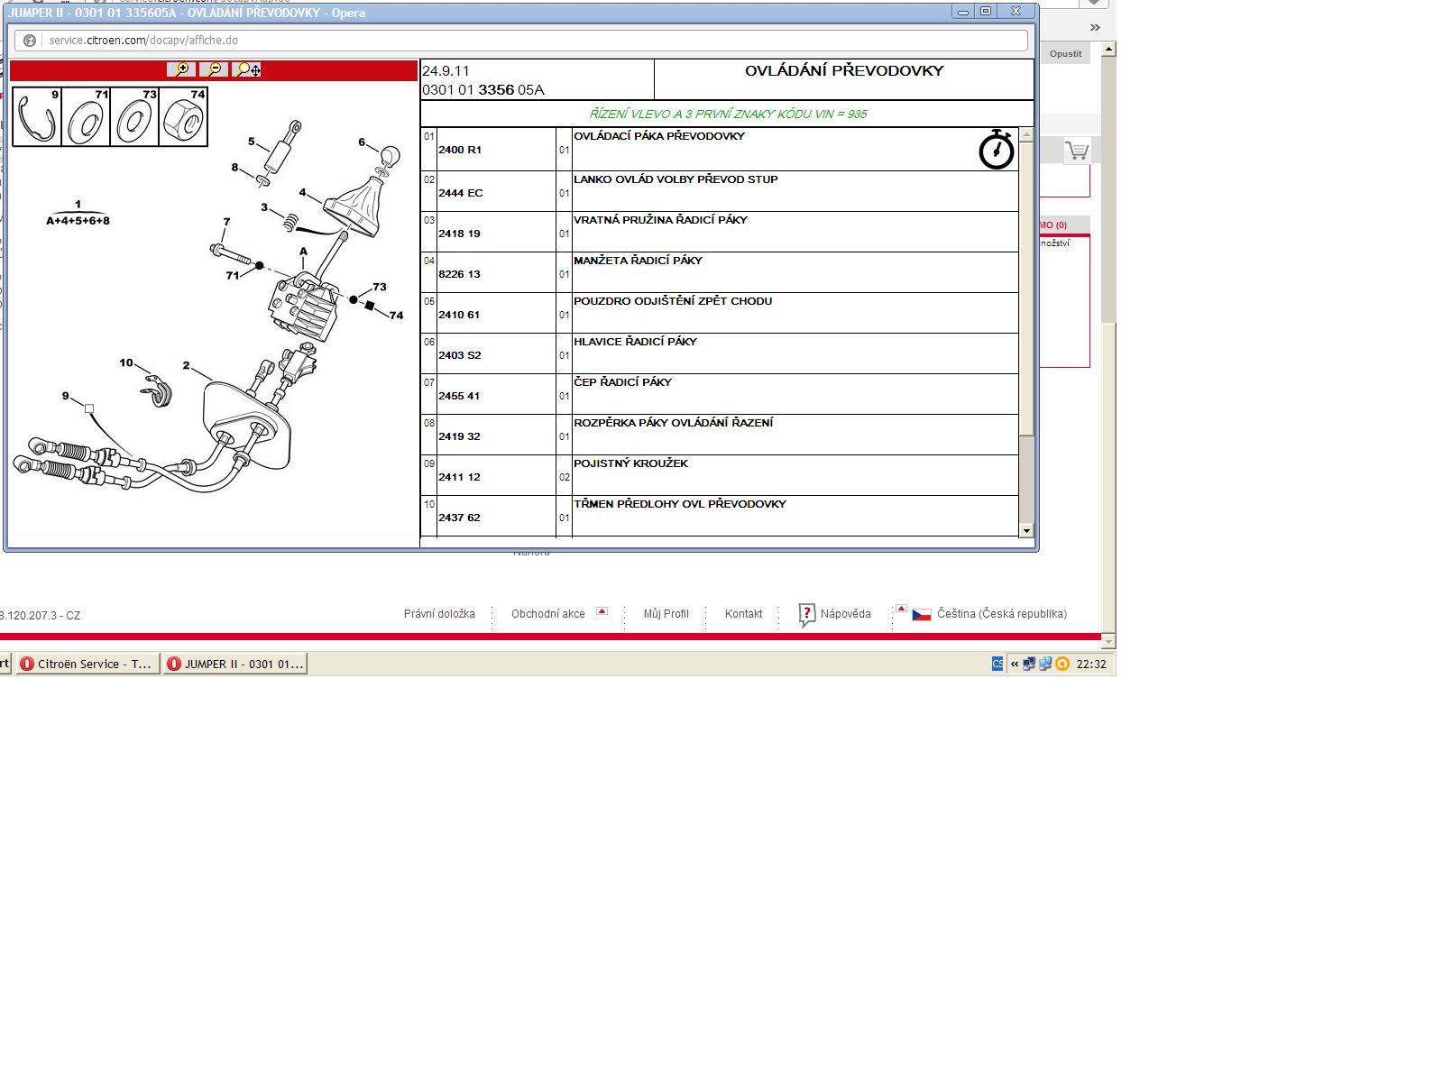Image resolution: width=1443 pixels, height=1082 pixels.
Task: Click the system clock 22:32
Action: (1091, 664)
